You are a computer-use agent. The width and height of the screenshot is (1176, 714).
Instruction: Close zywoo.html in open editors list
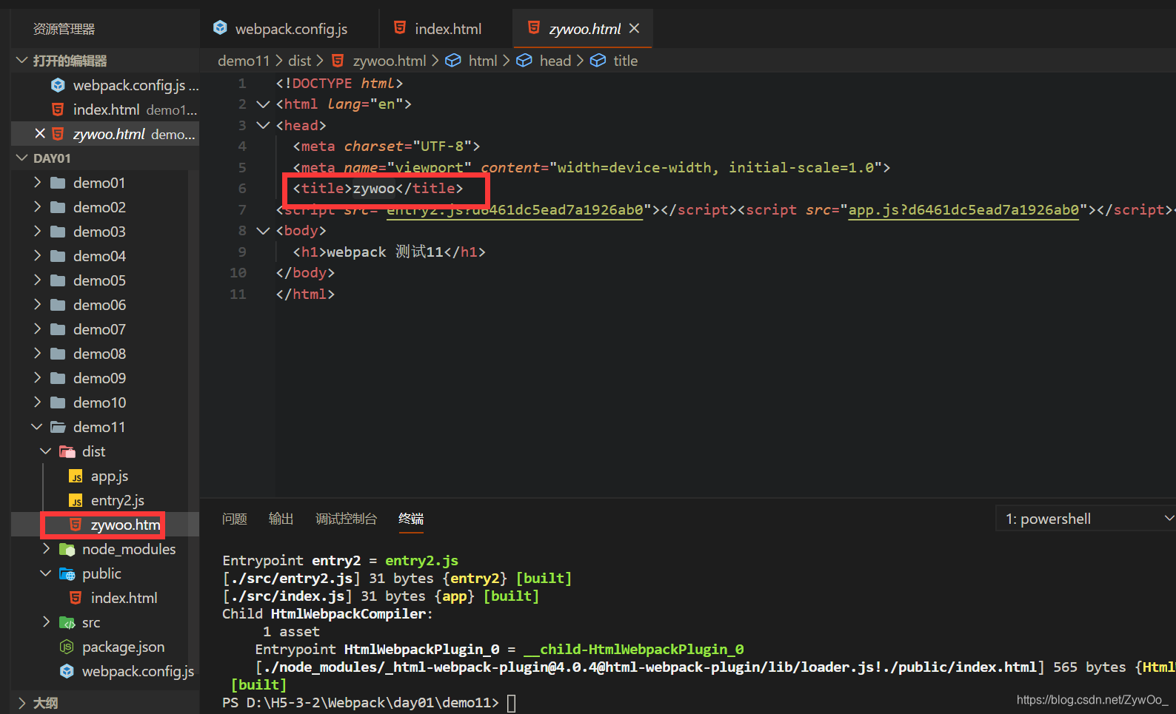click(x=40, y=133)
